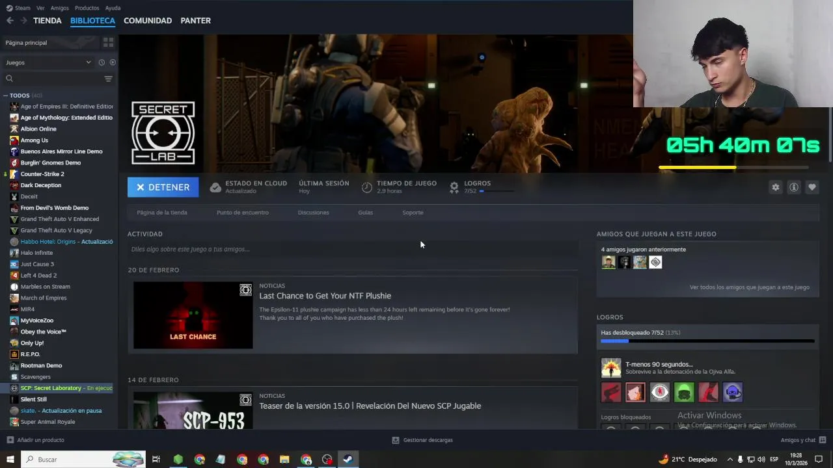Show game info icon
The image size is (833, 468).
point(793,187)
